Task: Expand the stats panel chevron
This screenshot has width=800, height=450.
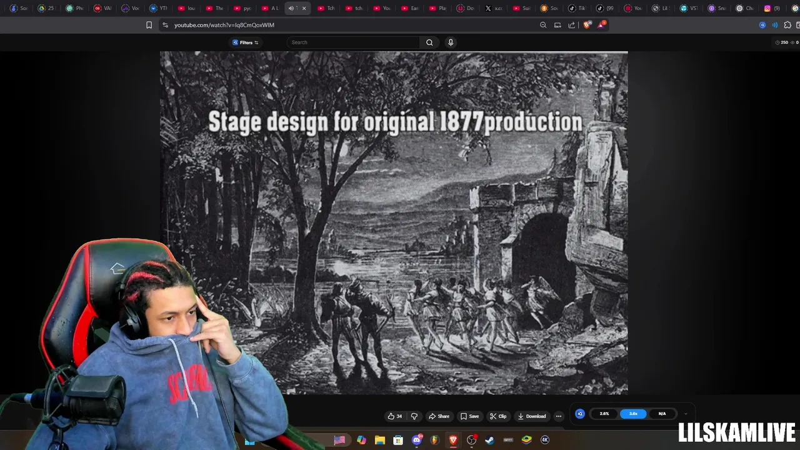Action: pyautogui.click(x=686, y=414)
